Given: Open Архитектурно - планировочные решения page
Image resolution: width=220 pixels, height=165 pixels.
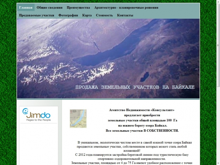Looking at the screenshot, I should pyautogui.click(x=126, y=8).
